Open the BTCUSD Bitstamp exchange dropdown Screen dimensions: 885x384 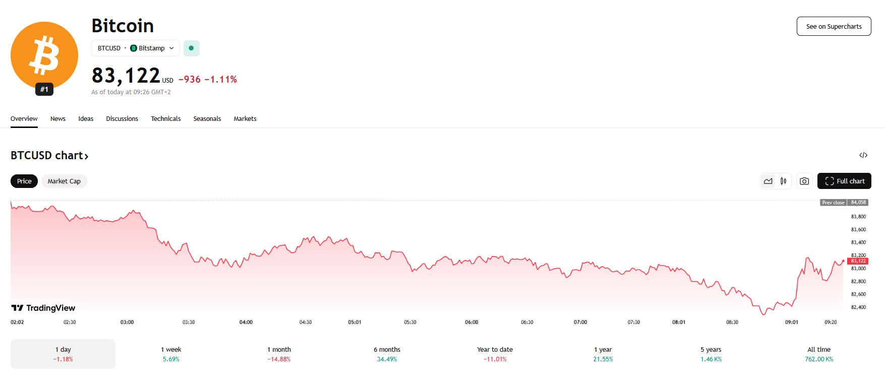point(136,48)
